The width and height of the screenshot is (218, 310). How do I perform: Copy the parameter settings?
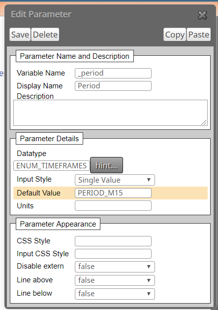pyautogui.click(x=175, y=35)
